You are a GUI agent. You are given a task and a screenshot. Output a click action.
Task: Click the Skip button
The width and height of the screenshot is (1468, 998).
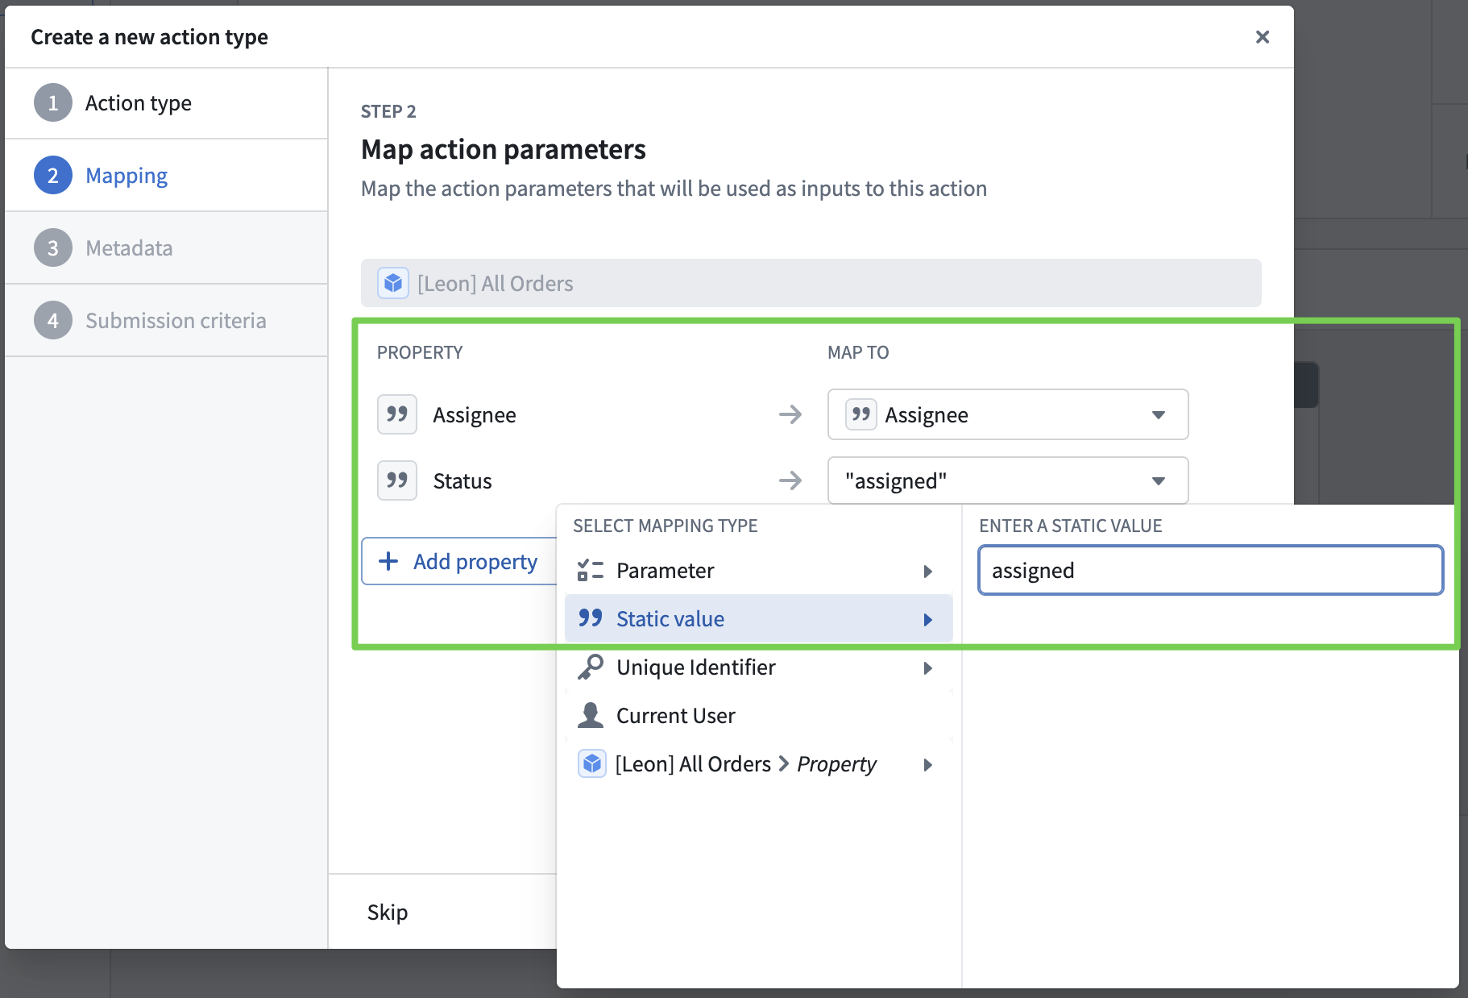(388, 912)
